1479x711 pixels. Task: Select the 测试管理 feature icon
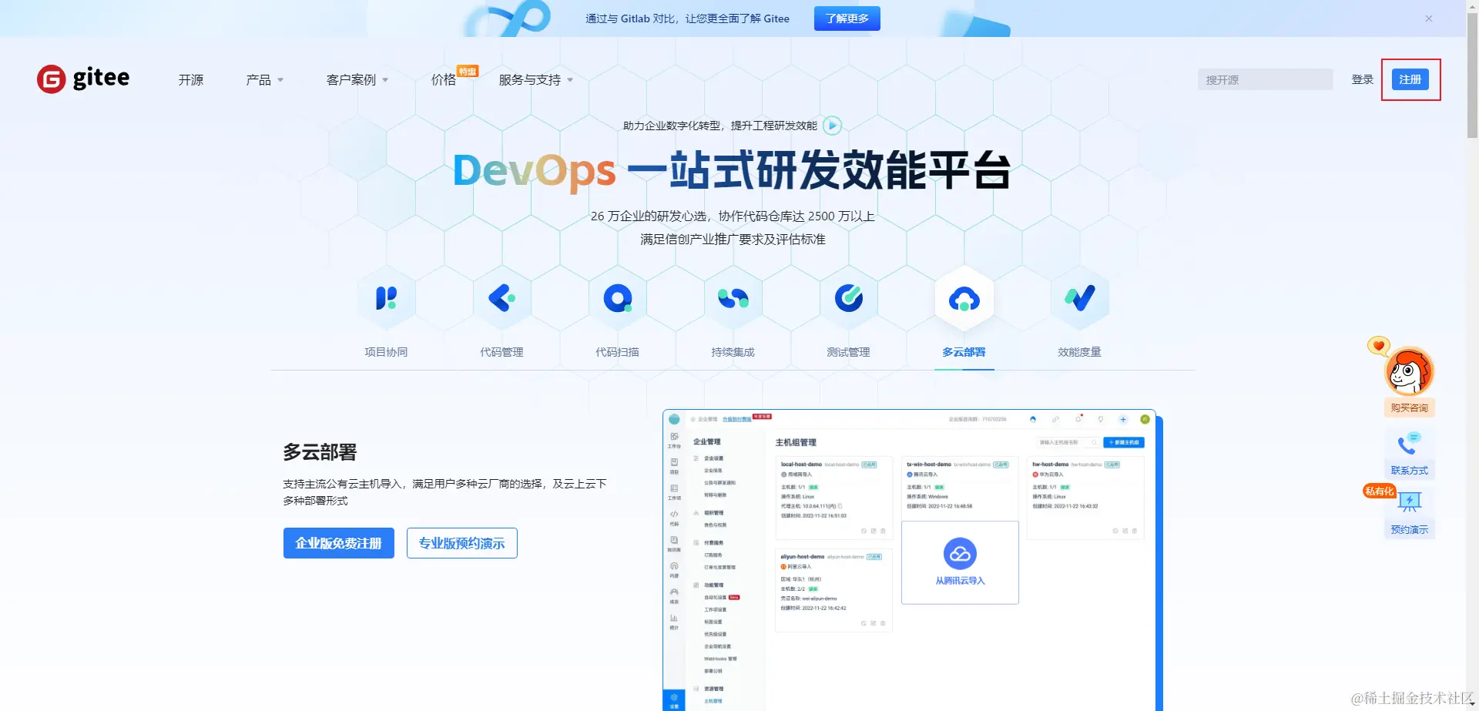pos(848,298)
